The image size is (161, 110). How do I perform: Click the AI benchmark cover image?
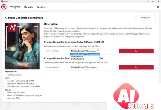22,46
